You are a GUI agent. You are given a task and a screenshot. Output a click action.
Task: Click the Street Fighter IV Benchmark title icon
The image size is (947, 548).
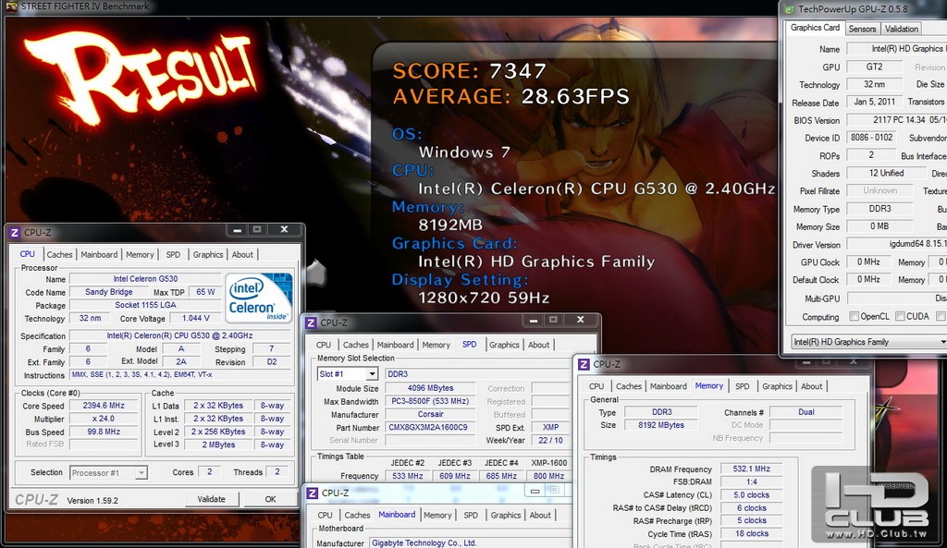11,6
